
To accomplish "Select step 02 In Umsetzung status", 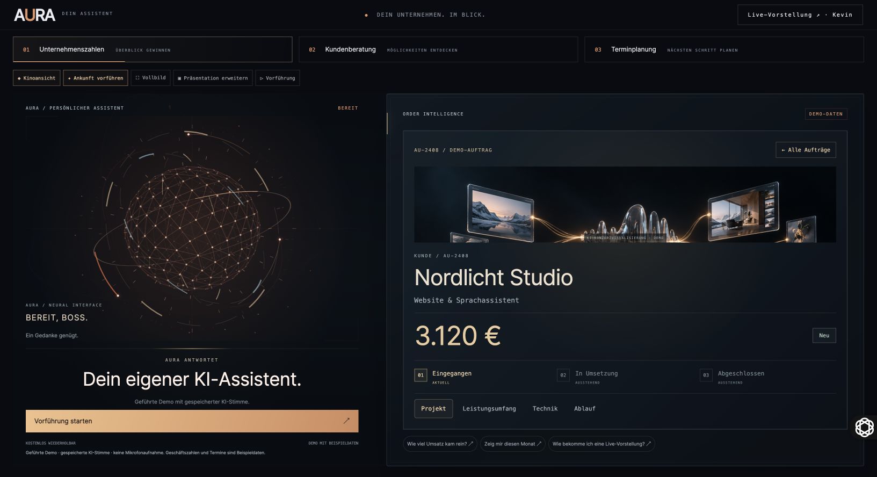I will (588, 377).
